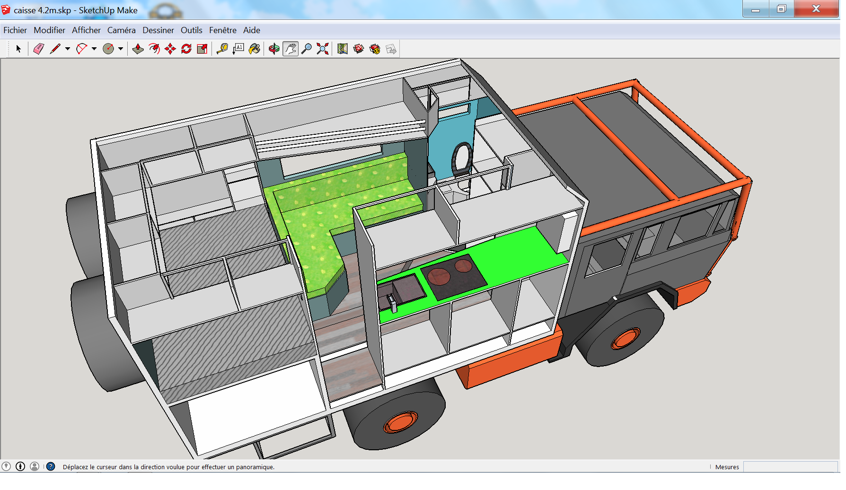Select the Rotate tool

tap(186, 49)
